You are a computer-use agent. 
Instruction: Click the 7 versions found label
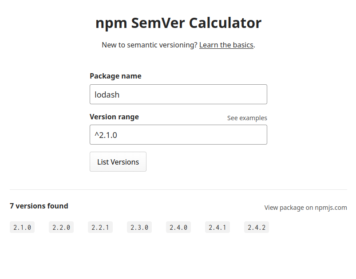39,206
